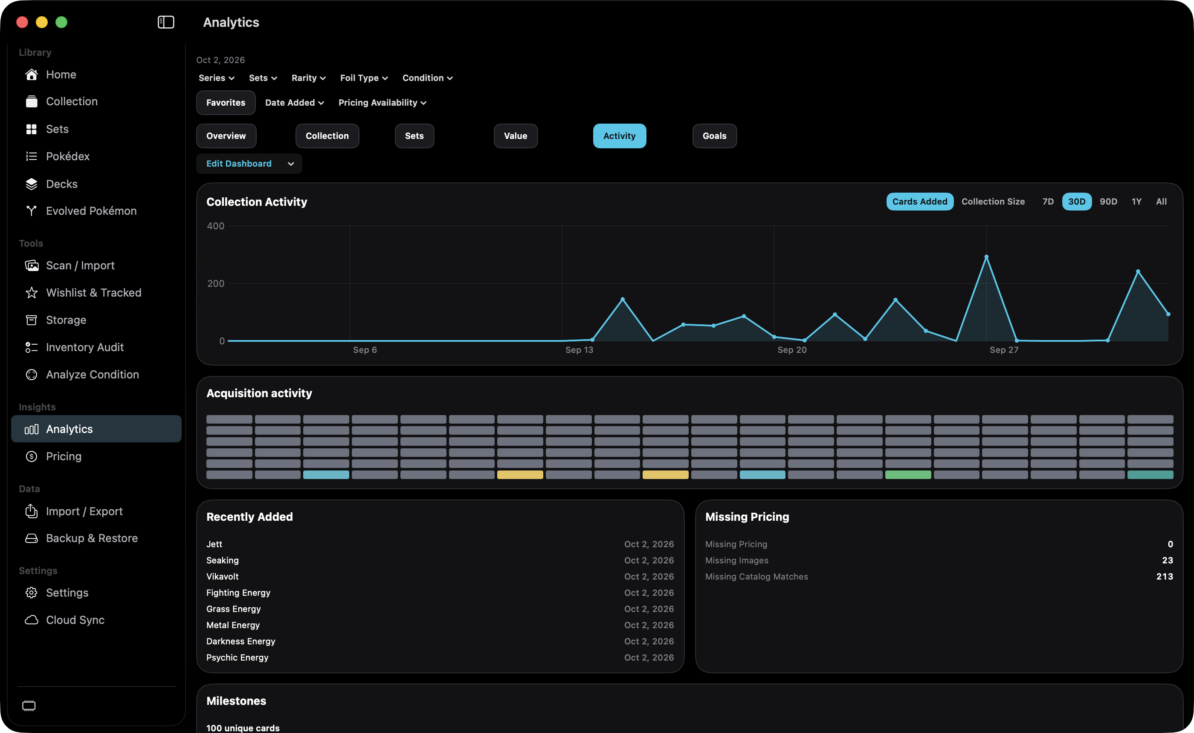Go to Sets in the sidebar
1194x733 pixels.
click(x=96, y=129)
